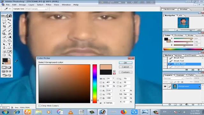Click the toolbox foreground color swatch

point(5,60)
